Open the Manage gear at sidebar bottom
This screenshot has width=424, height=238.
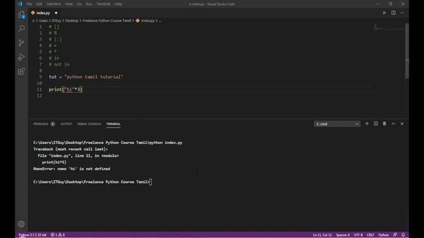[21, 224]
